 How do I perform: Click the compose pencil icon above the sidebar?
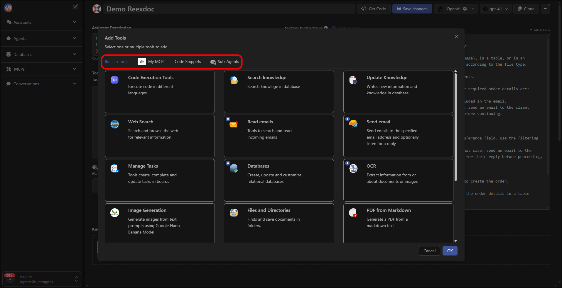75,7
